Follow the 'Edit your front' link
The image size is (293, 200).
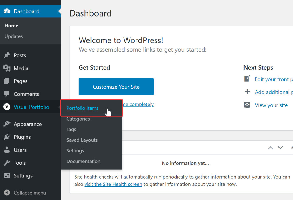(x=274, y=79)
